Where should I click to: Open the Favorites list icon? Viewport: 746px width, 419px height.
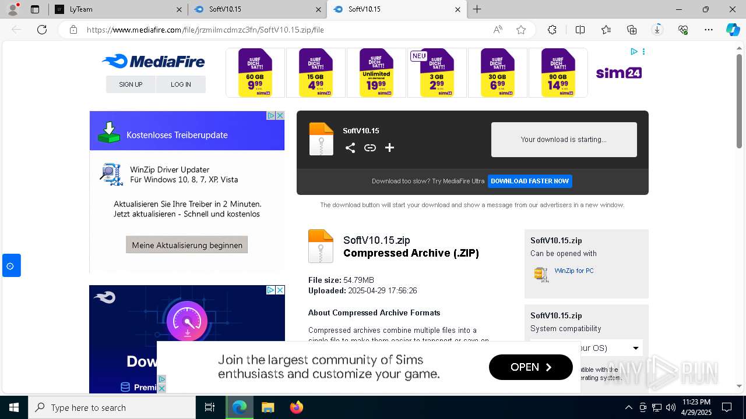pyautogui.click(x=606, y=30)
